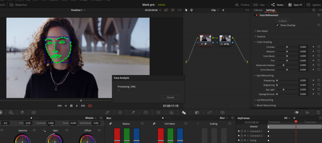Show the Timeline panel button
The height and width of the screenshot is (143, 322).
pos(242,5)
